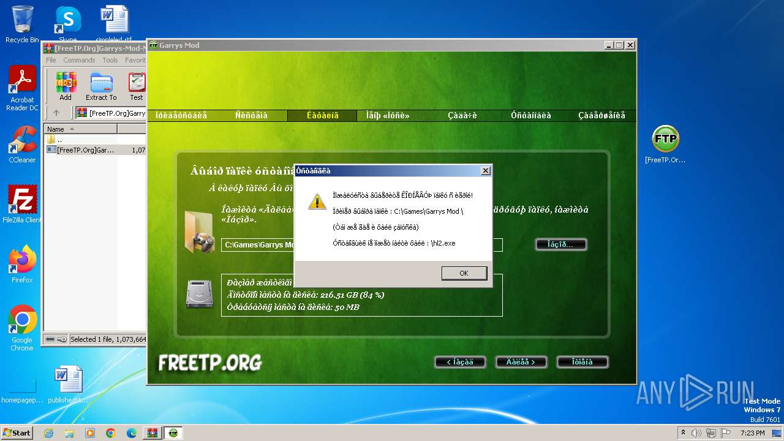Open the Favorites menu in WinRAR

point(135,60)
